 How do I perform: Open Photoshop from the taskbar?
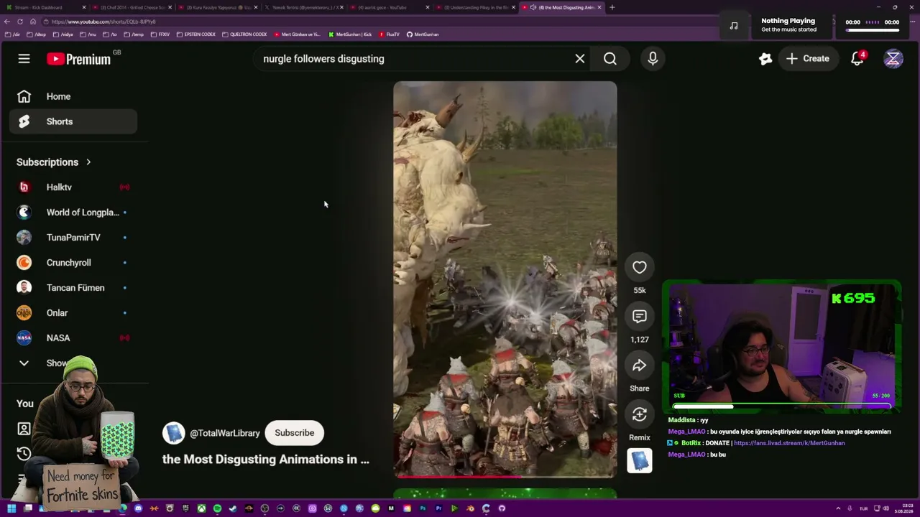click(x=423, y=508)
